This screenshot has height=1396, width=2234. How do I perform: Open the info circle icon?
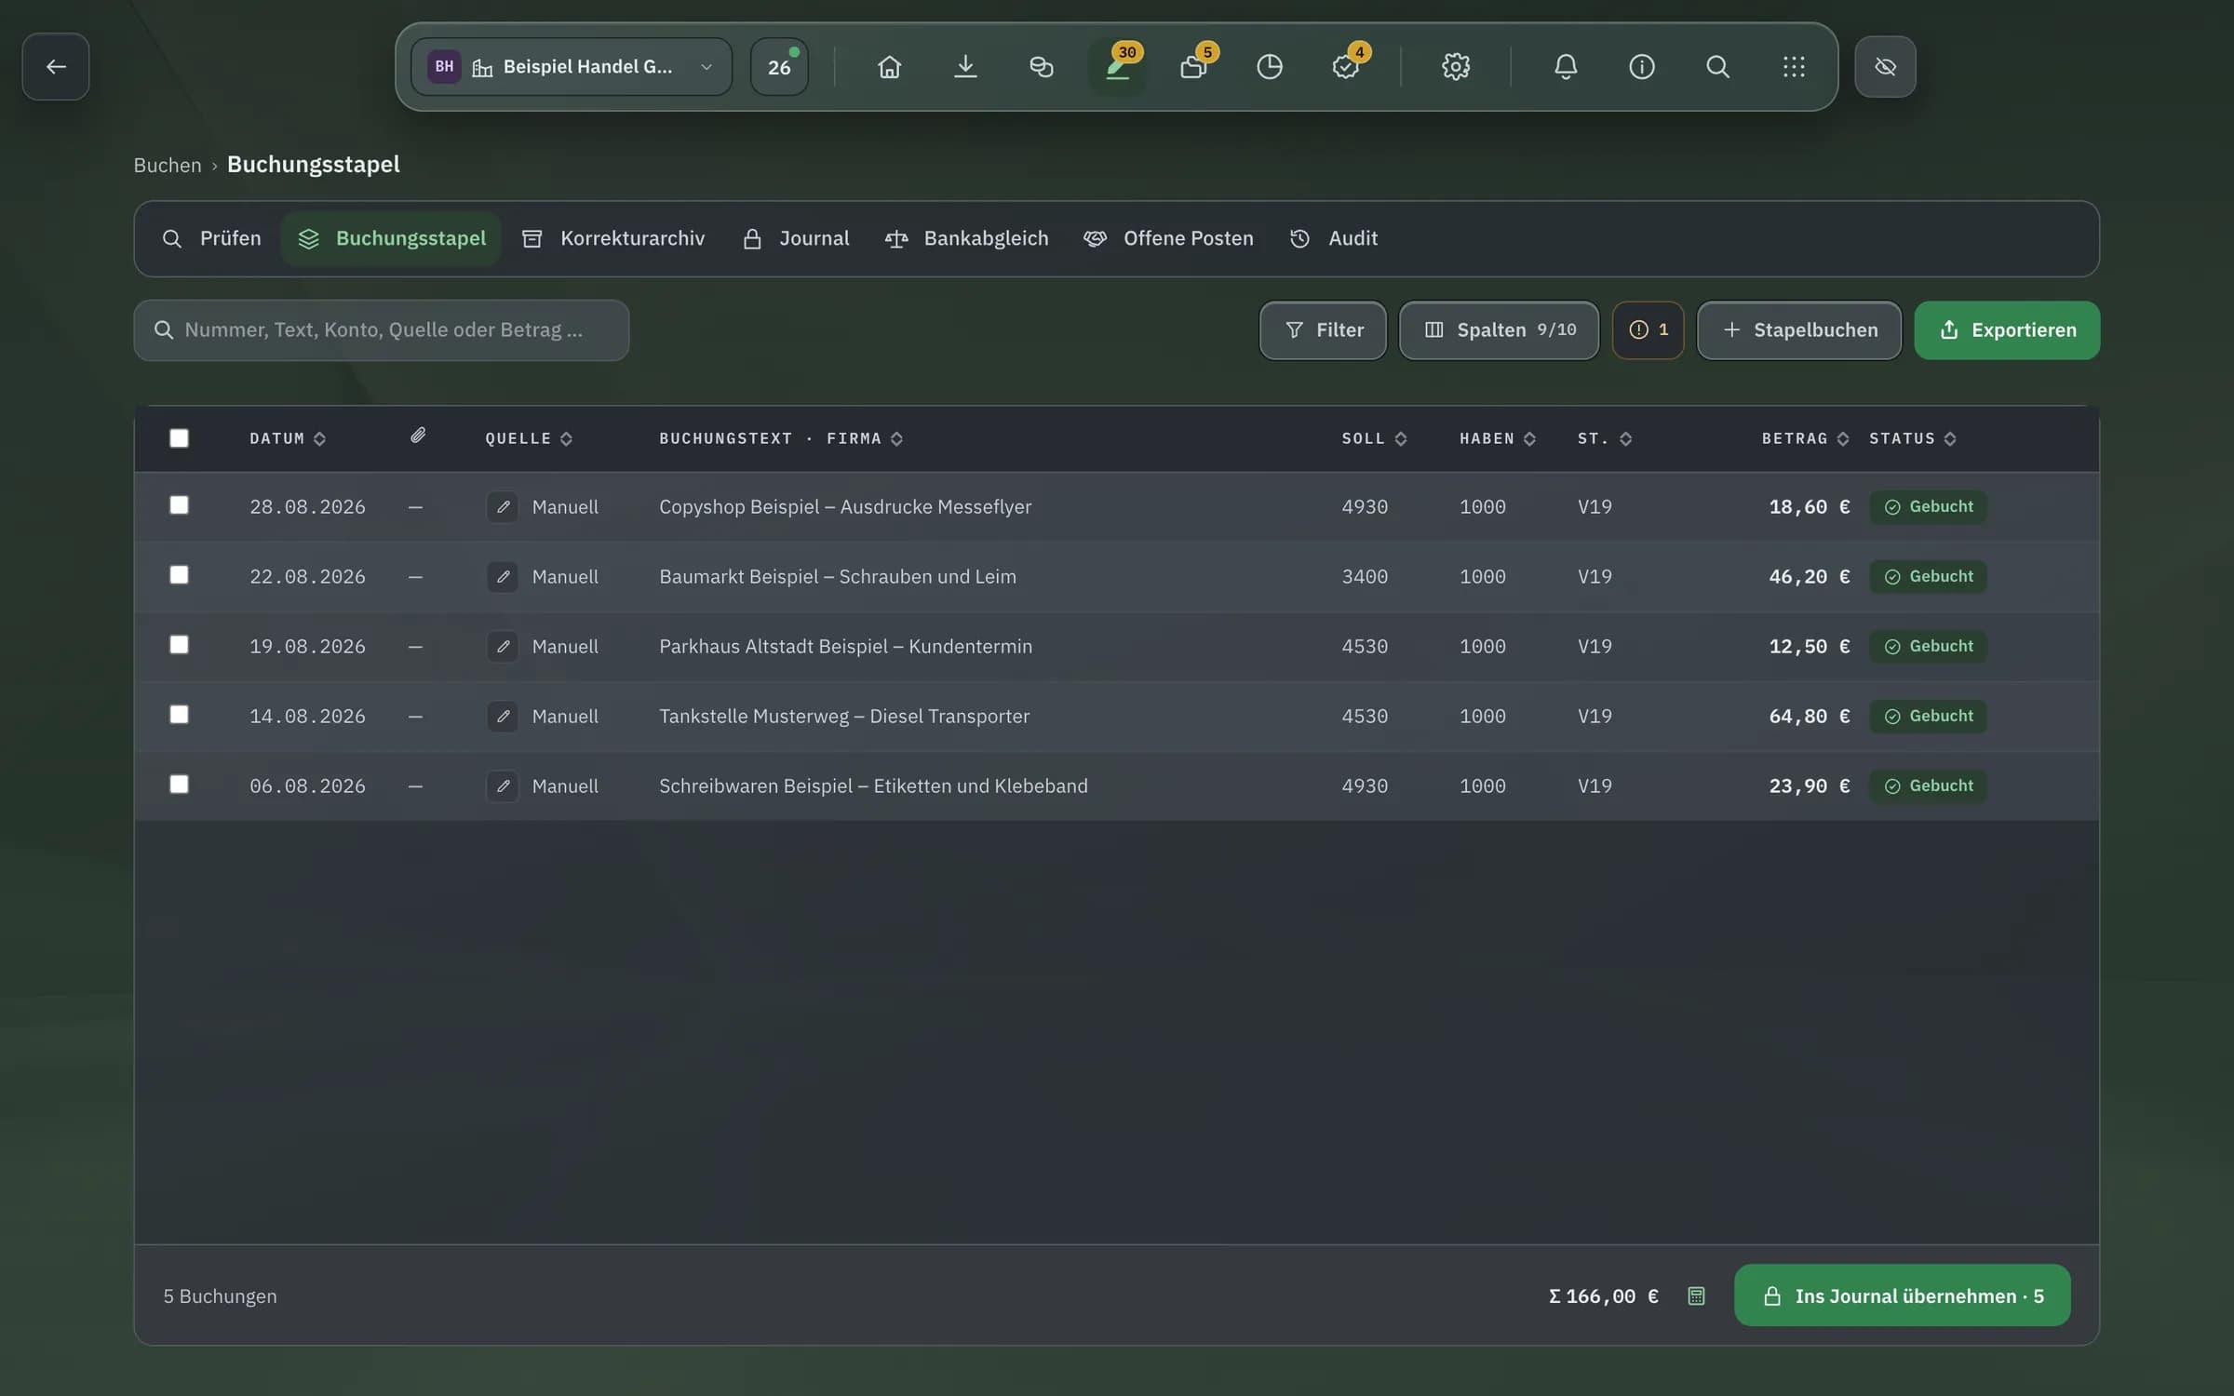click(1641, 67)
